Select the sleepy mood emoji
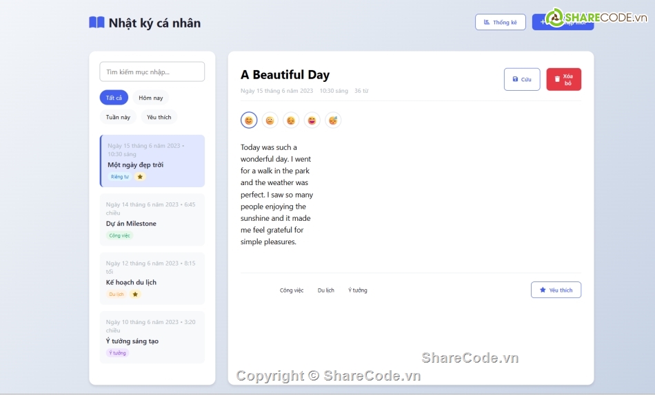The width and height of the screenshot is (655, 395). pyautogui.click(x=333, y=120)
